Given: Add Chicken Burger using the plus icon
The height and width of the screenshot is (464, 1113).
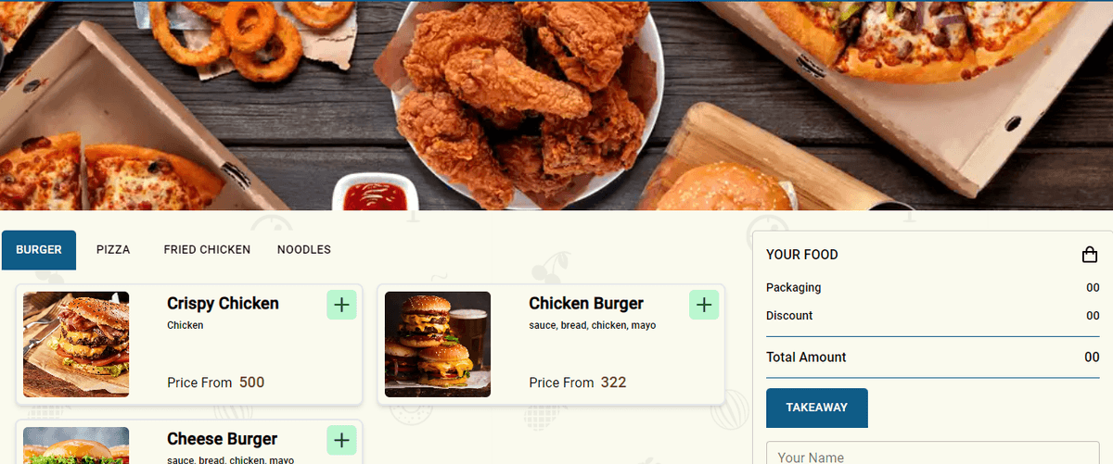Looking at the screenshot, I should point(704,304).
